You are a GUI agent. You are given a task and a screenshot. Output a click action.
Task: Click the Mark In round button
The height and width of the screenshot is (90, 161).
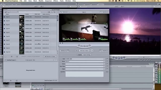tap(68, 50)
